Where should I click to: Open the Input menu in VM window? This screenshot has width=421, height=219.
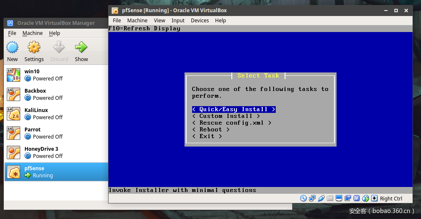pyautogui.click(x=178, y=20)
